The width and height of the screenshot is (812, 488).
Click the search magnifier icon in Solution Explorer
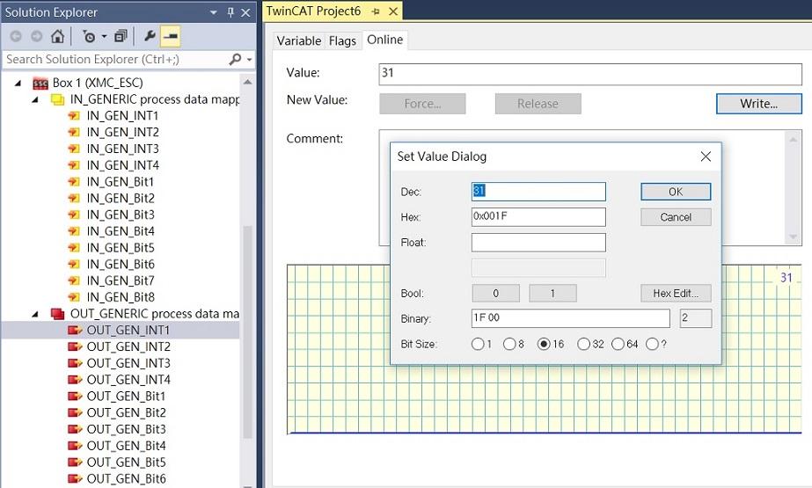(x=235, y=59)
